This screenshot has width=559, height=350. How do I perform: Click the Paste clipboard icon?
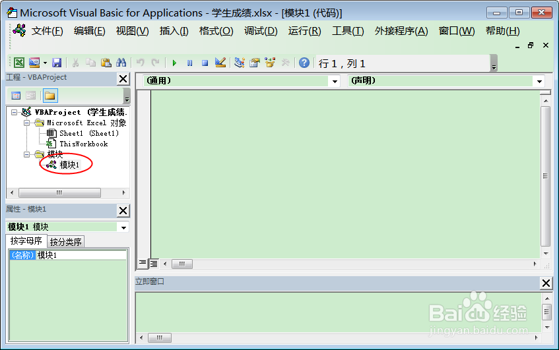tap(106, 63)
